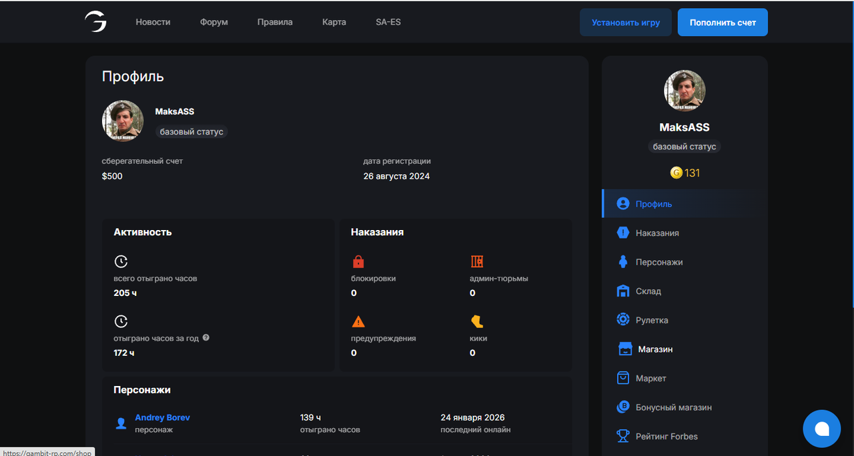
Task: Click the Маркет shopping bag icon
Action: pos(623,378)
